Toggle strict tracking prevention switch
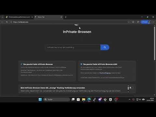156x117 pixels. coord(131,88)
